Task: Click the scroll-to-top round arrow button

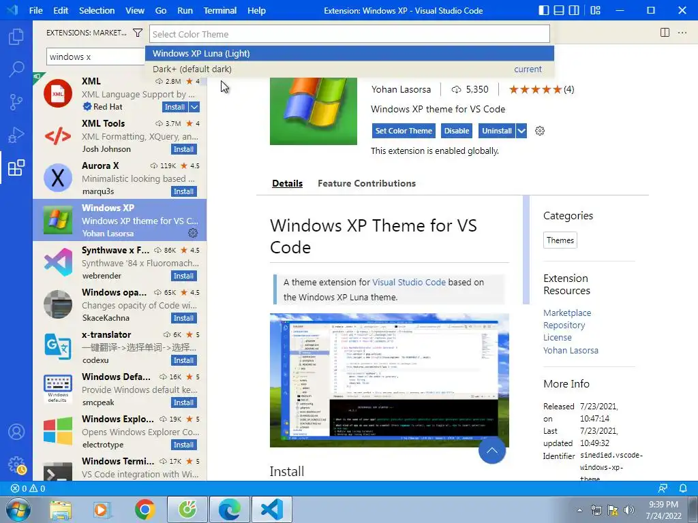Action: 492,450
